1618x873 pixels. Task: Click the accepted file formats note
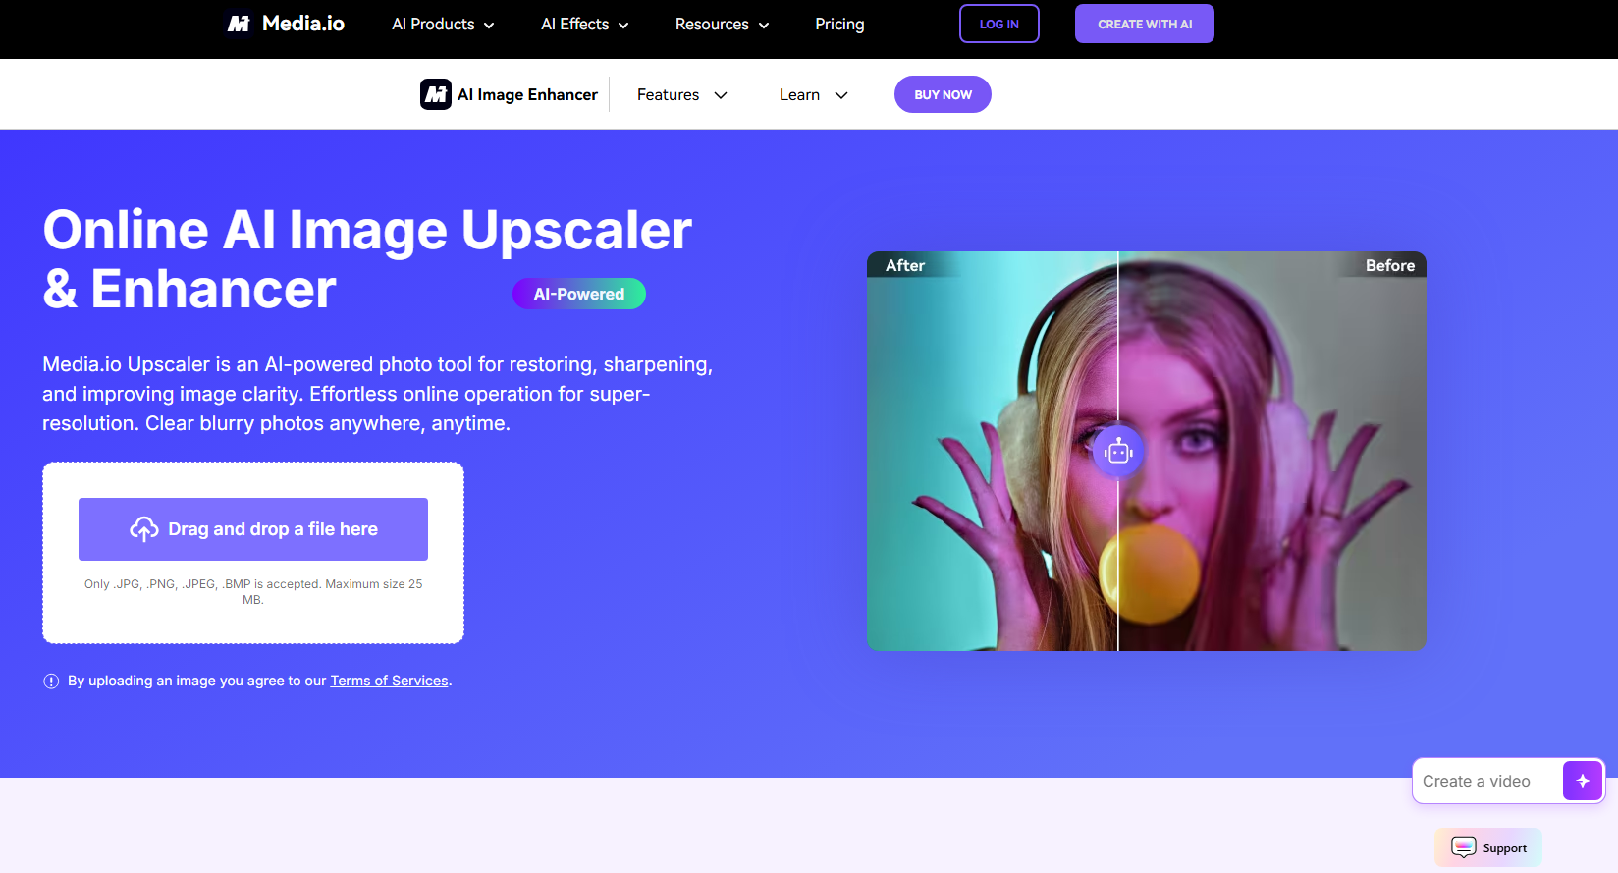[x=253, y=591]
